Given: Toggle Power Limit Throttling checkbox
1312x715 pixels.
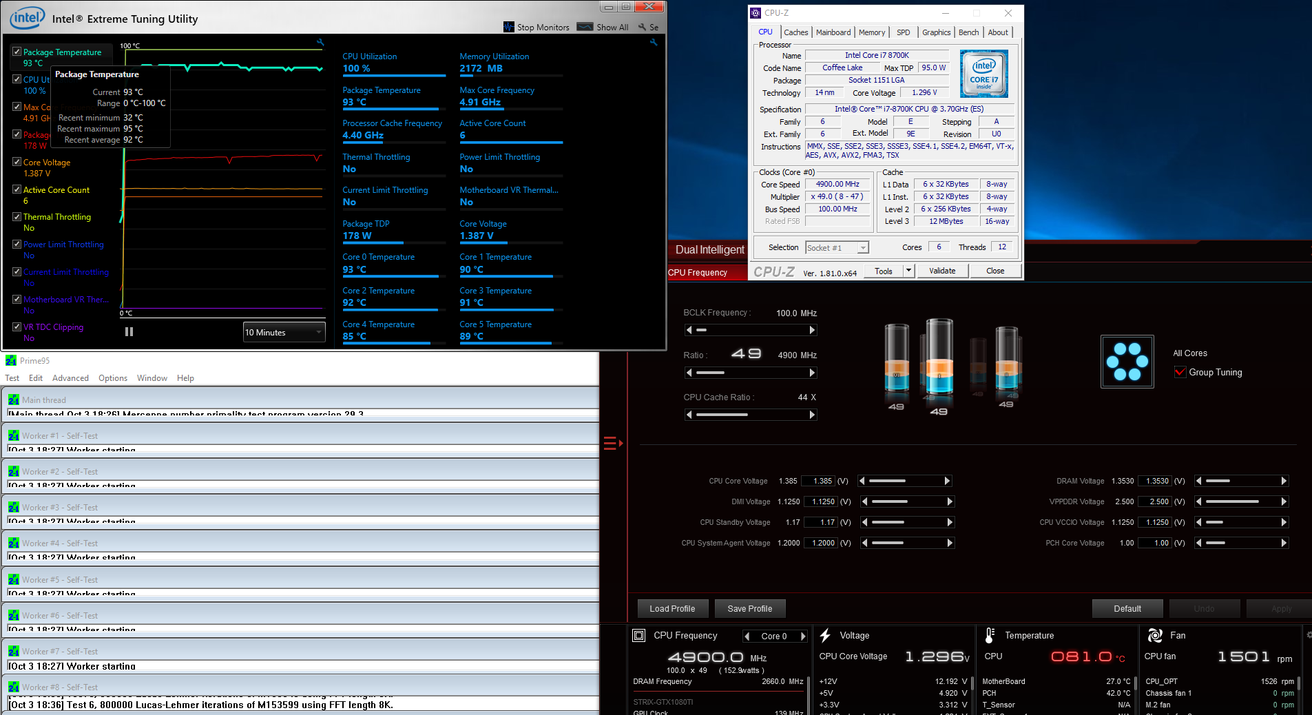Looking at the screenshot, I should tap(17, 244).
